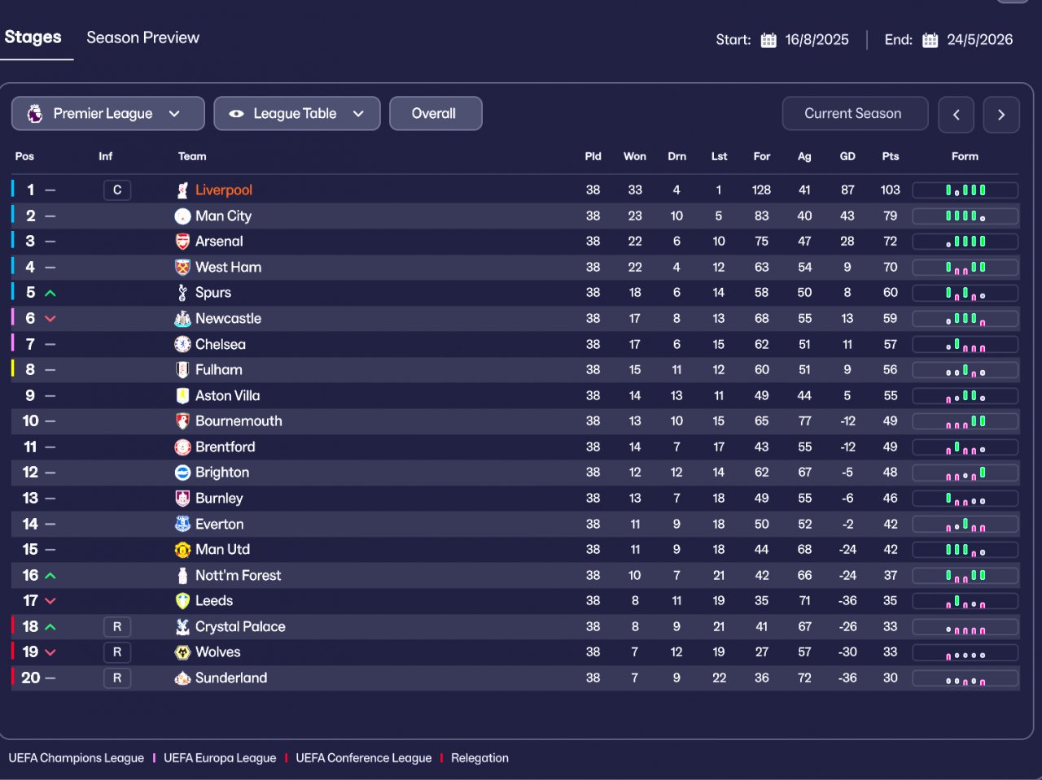Go to the previous season arrow

[956, 115]
